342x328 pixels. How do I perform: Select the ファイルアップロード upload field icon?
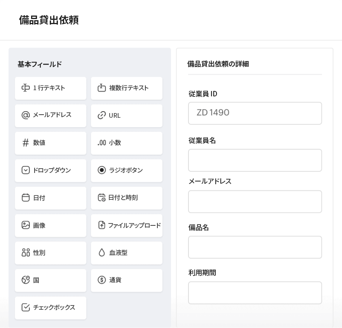coord(101,225)
